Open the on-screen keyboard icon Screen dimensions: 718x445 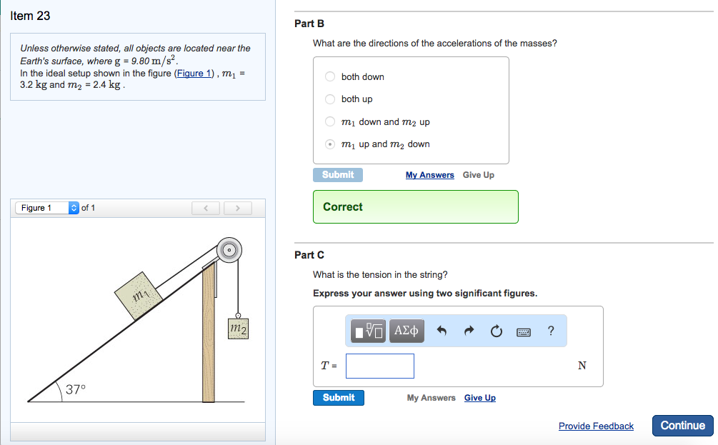coord(524,331)
